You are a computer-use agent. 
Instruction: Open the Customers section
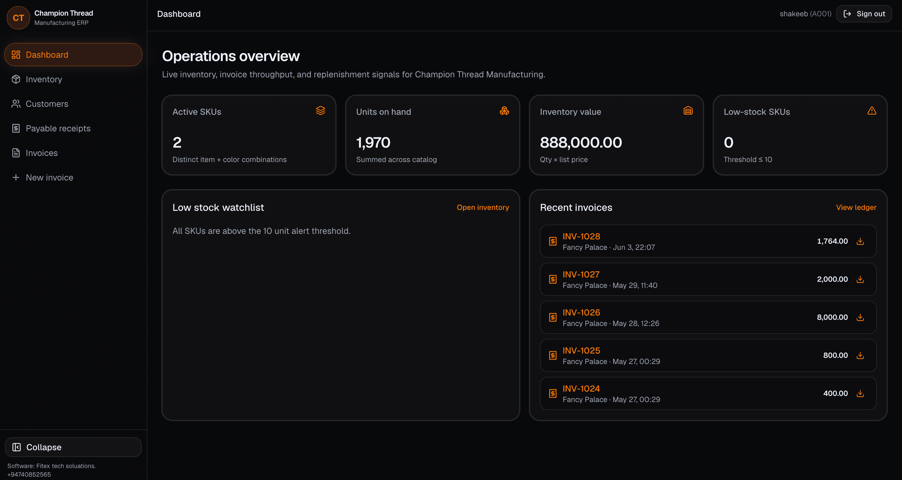coord(73,104)
